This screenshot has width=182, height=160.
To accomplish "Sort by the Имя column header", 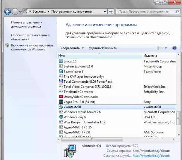I will 99,55.
